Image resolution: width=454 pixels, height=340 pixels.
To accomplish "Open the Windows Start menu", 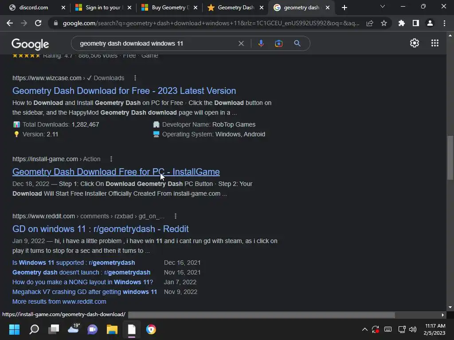I will pos(14,329).
